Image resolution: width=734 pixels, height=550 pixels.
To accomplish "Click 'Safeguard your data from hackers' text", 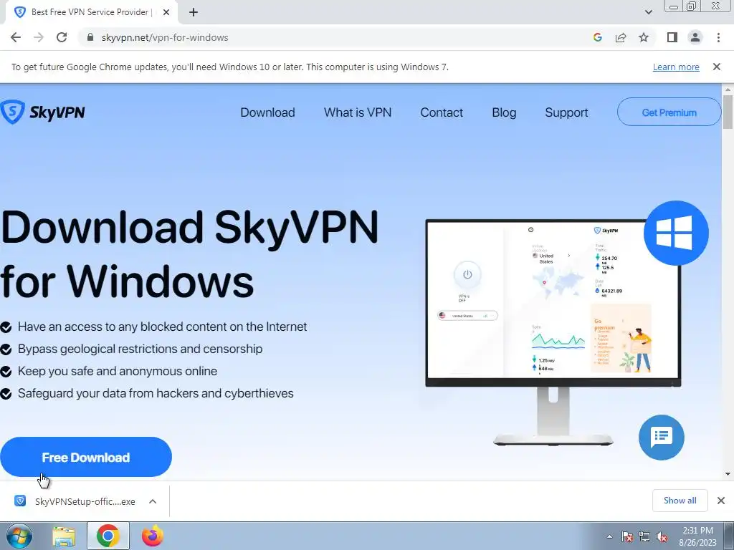I will tap(156, 393).
